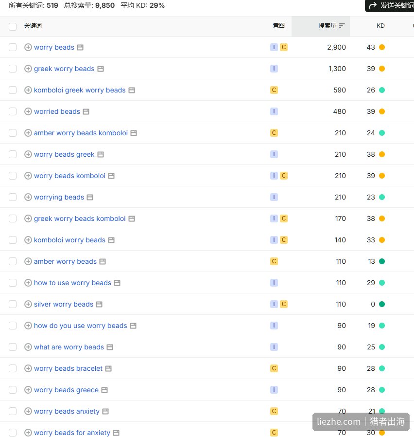Sort by the 关键词 column header
This screenshot has width=414, height=437.
33,26
